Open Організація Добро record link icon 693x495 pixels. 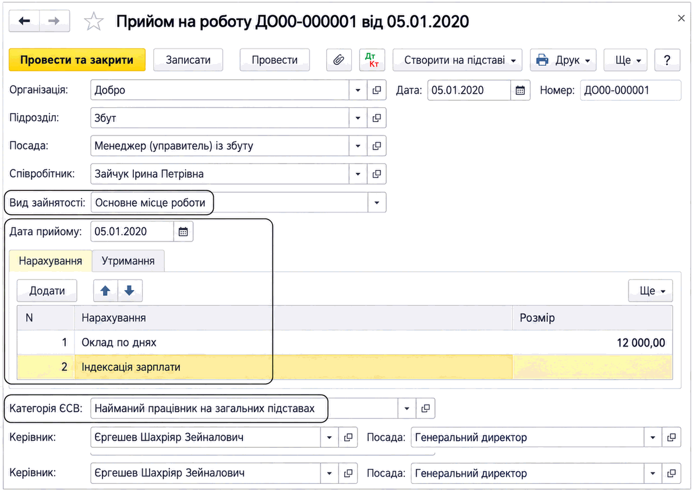pyautogui.click(x=377, y=90)
